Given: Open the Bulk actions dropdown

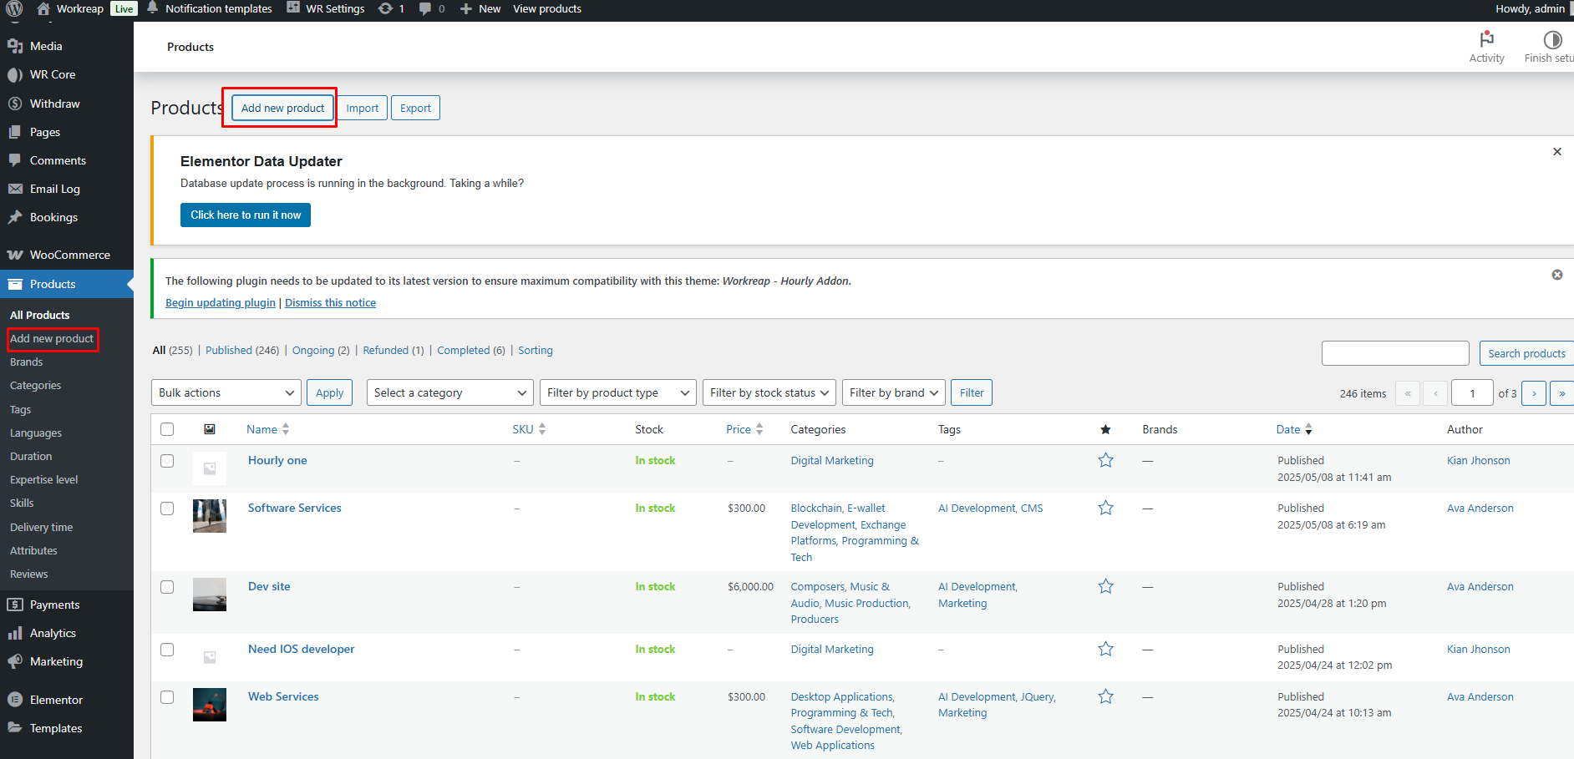Looking at the screenshot, I should click(226, 392).
